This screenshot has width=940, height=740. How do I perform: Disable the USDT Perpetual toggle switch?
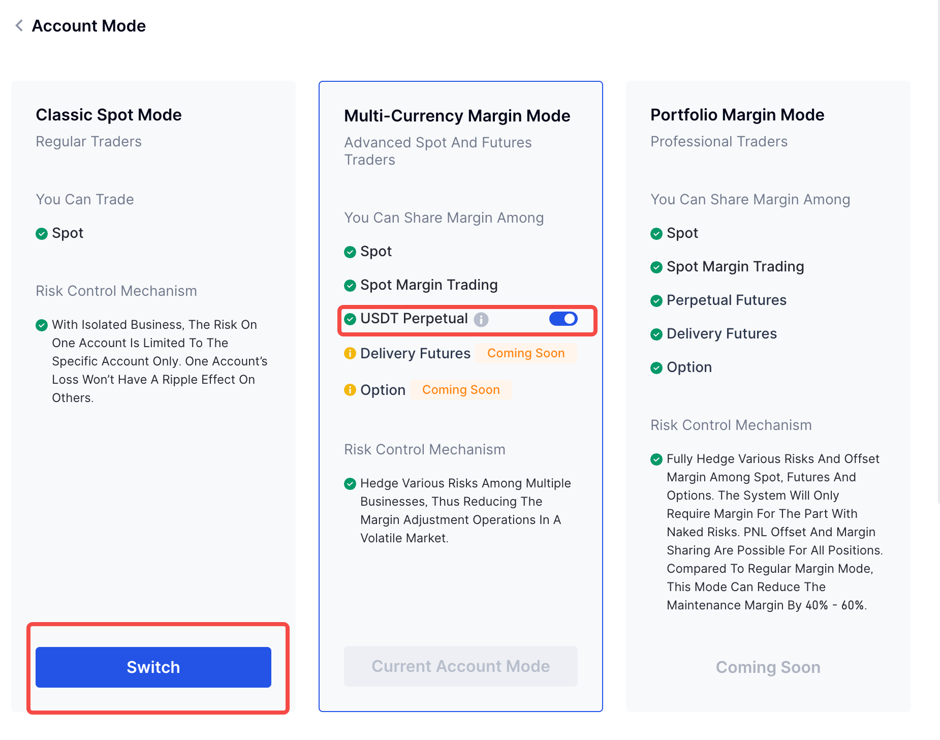(563, 319)
